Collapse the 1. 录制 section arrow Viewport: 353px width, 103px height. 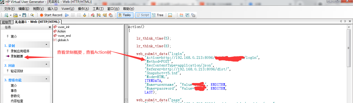click(46, 45)
